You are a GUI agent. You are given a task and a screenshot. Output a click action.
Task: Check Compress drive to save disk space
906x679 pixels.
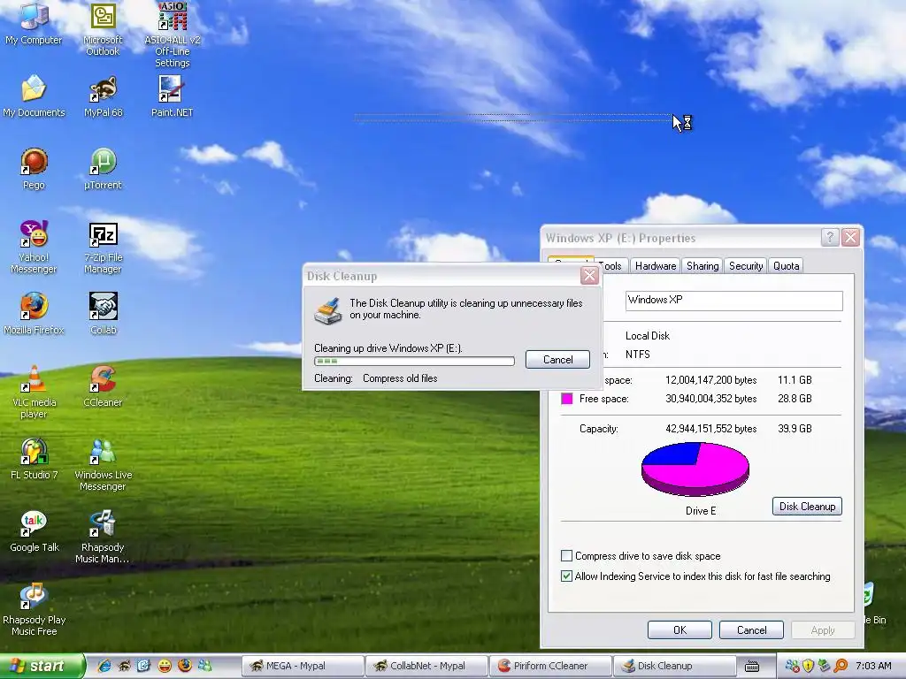(x=567, y=555)
